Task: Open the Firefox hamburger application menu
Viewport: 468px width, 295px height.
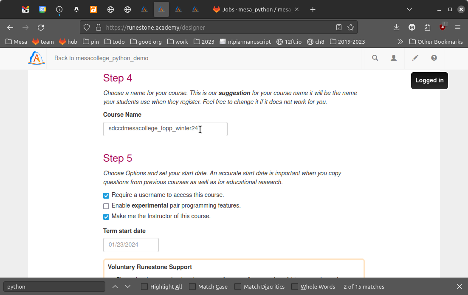Action: [458, 27]
